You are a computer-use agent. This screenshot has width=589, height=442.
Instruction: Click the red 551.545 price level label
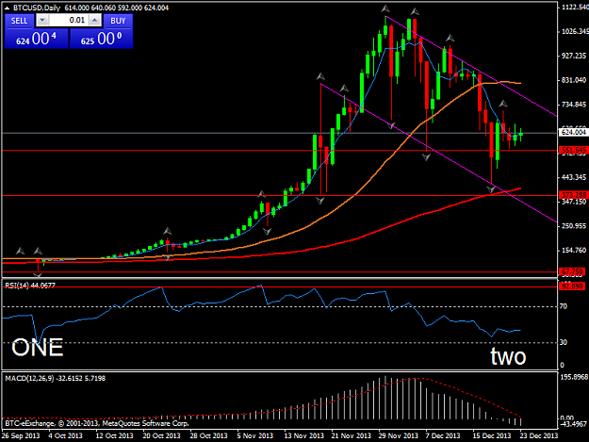pyautogui.click(x=573, y=150)
